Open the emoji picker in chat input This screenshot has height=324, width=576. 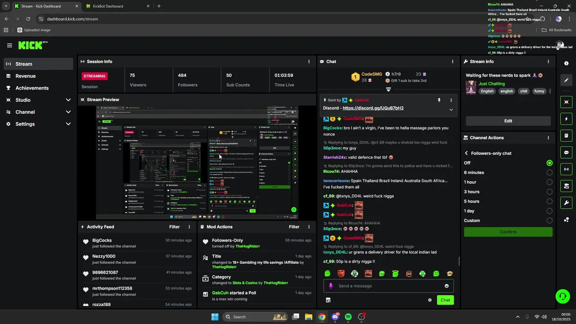point(447,286)
